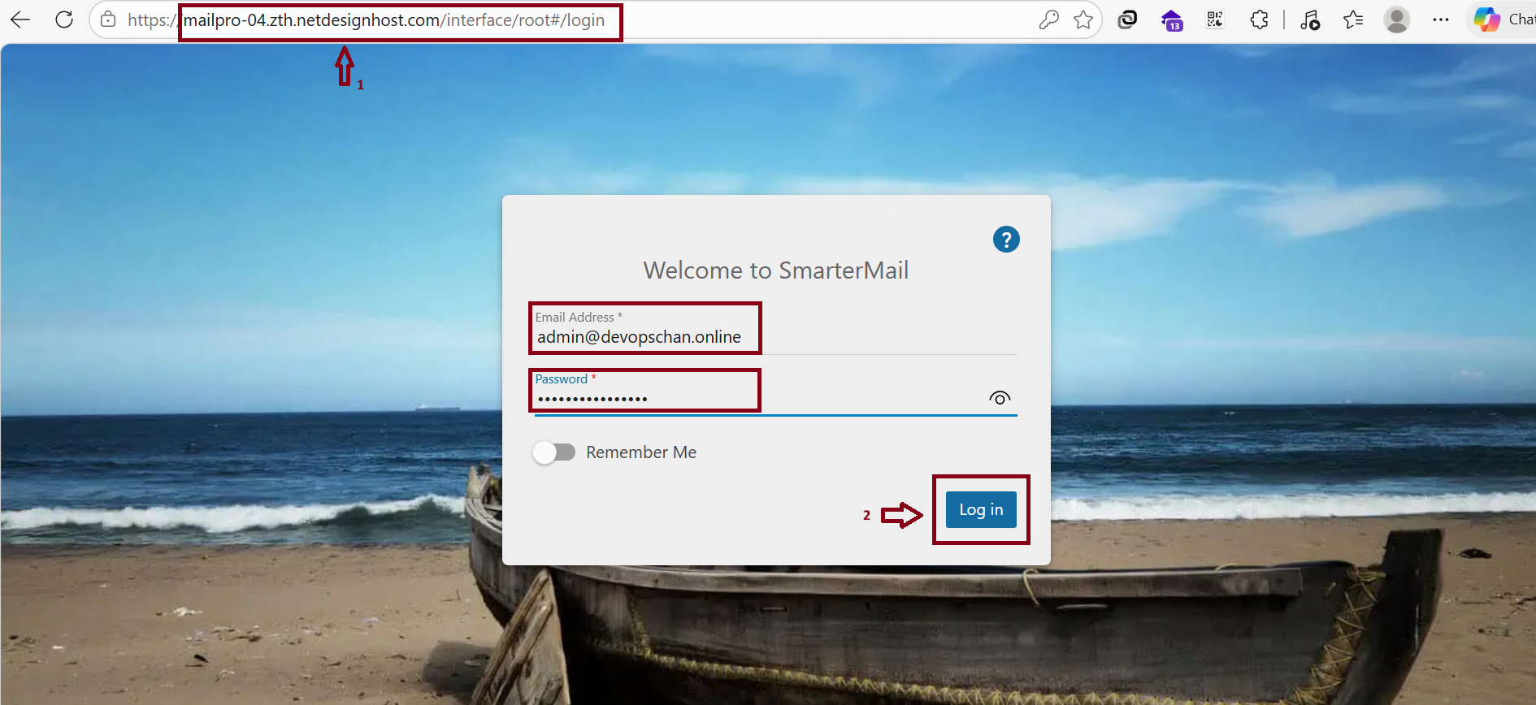The image size is (1536, 705).
Task: Show password with eye icon
Action: tap(1000, 398)
